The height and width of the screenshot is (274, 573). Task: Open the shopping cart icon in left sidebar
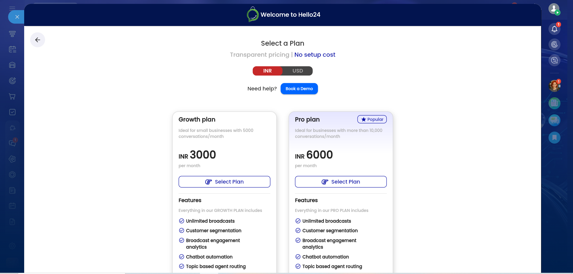(12, 96)
